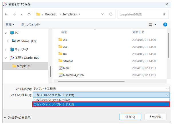Select the A3 folder
The image size is (177, 127).
coord(65,40)
